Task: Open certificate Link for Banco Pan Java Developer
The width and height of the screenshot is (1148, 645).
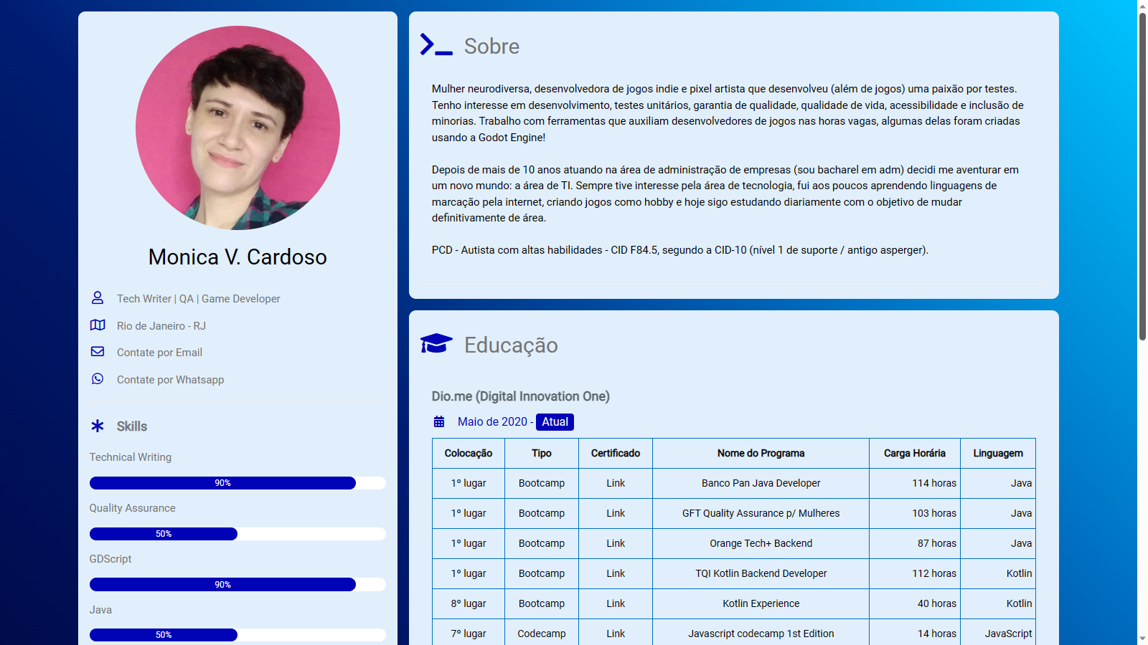Action: 616,483
